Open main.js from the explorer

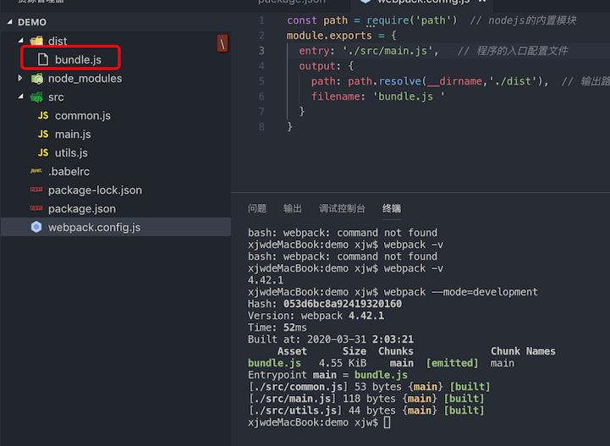[73, 135]
